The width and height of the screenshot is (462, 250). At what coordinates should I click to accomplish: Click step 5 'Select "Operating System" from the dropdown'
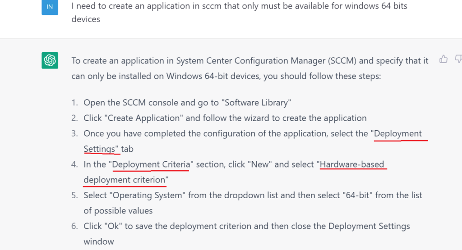253,203
